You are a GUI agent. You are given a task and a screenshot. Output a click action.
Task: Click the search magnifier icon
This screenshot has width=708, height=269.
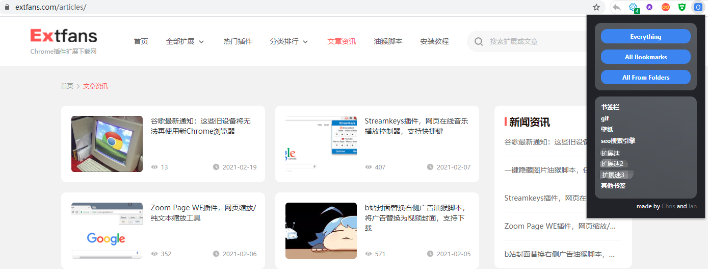click(479, 41)
